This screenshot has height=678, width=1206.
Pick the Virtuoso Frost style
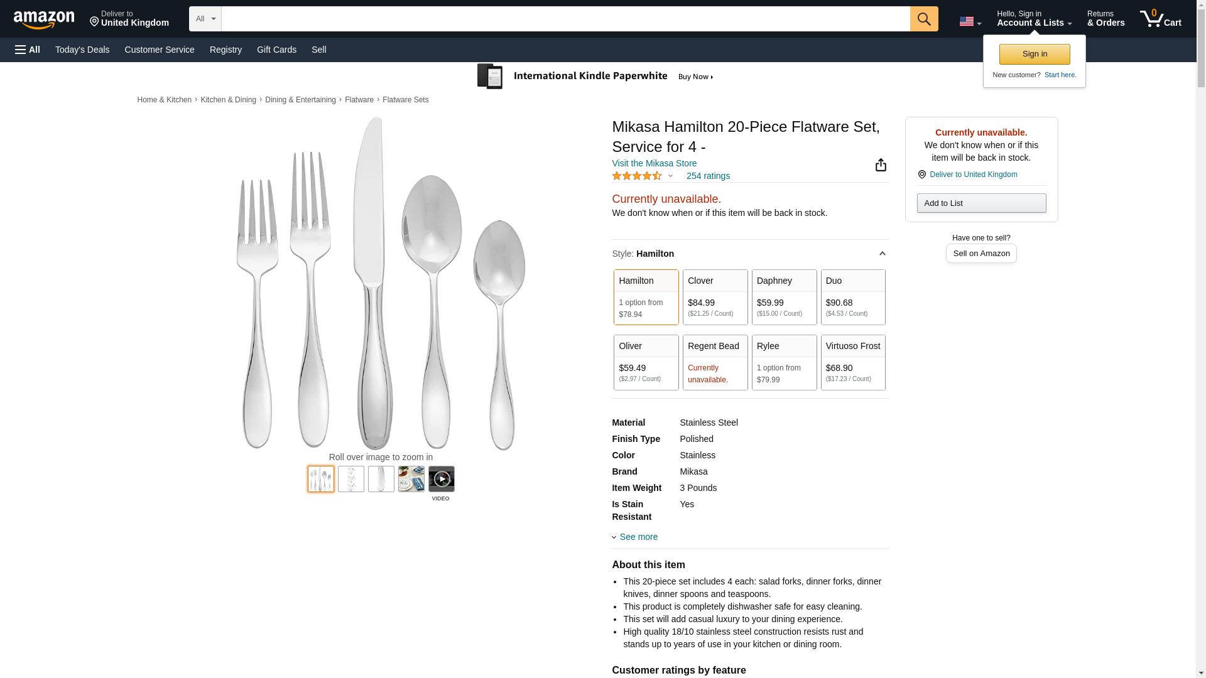coord(852,362)
